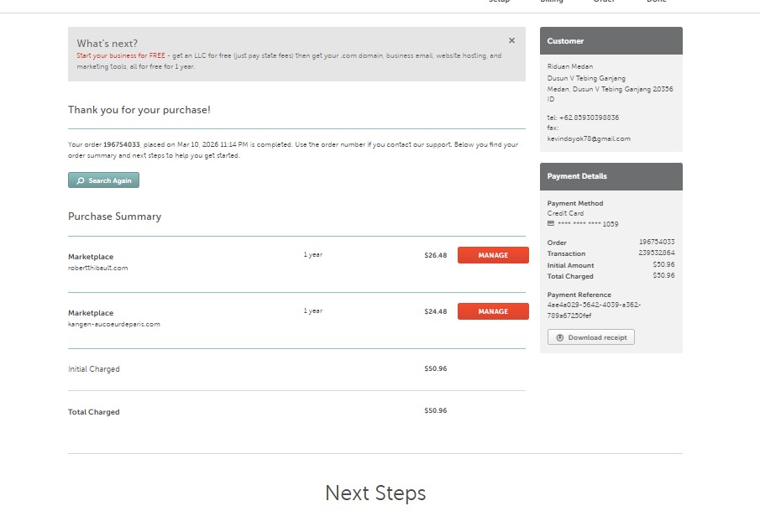Click the customer telephone number
The height and width of the screenshot is (527, 760).
[x=589, y=117]
